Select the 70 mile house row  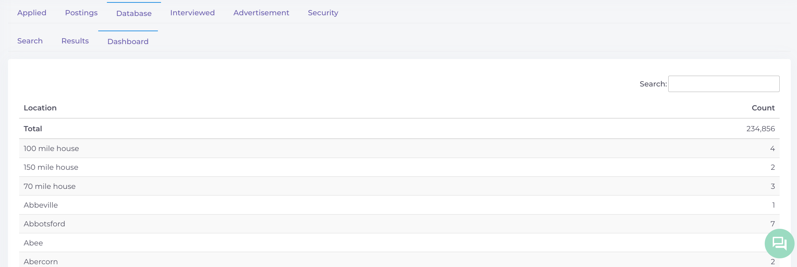tap(399, 186)
